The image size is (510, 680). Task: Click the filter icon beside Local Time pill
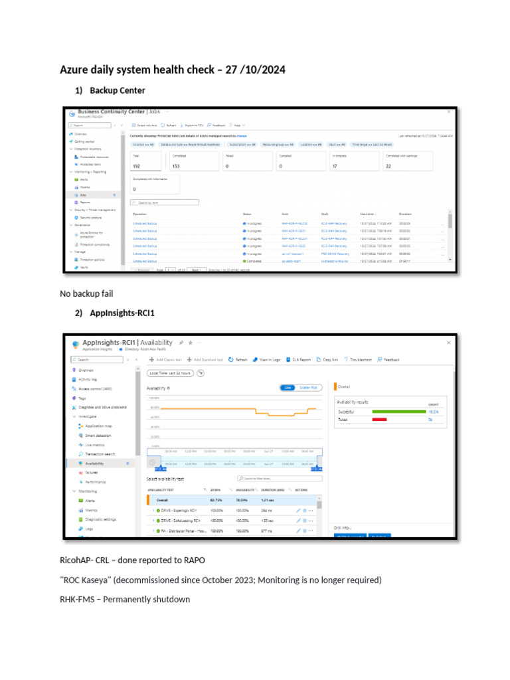[201, 373]
